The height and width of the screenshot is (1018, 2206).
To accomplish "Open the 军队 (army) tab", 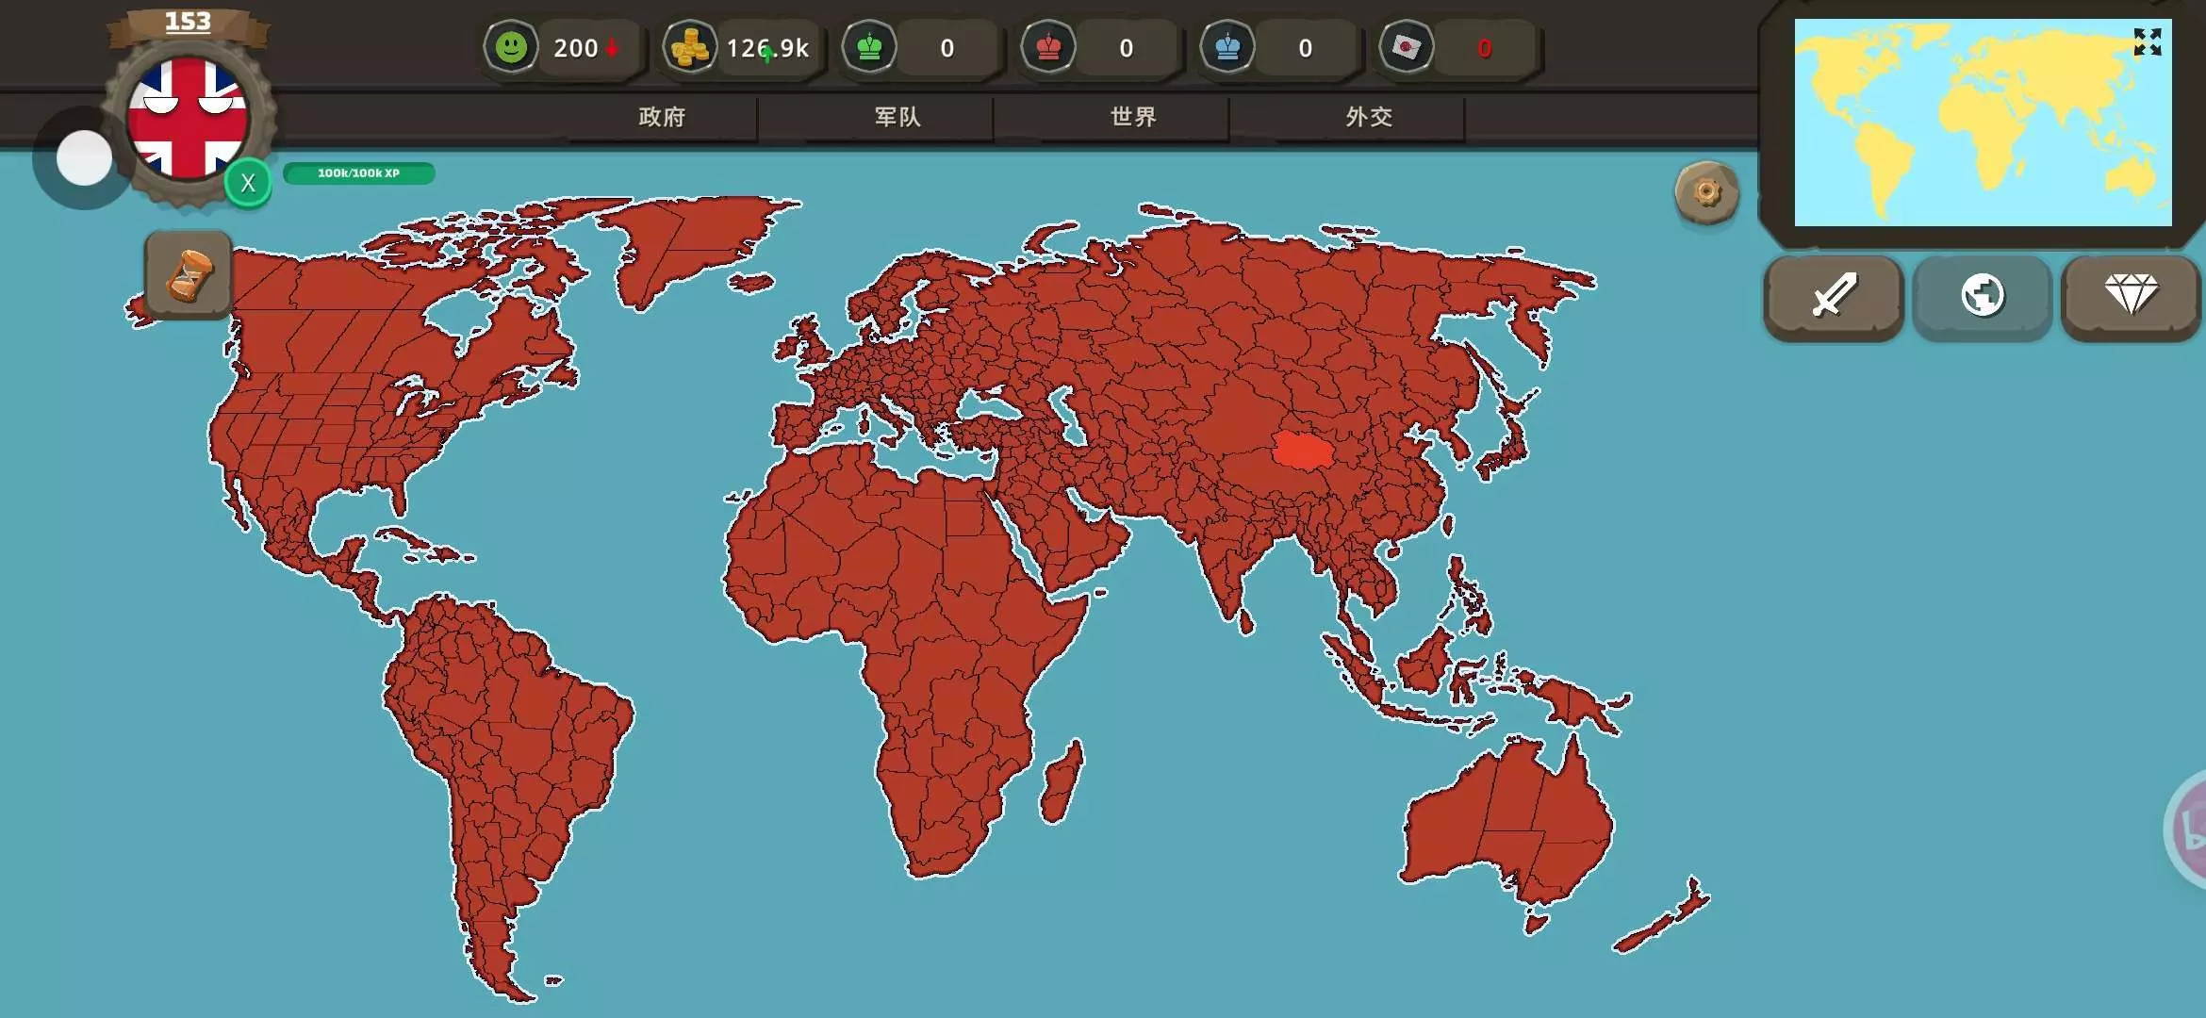I will (897, 117).
